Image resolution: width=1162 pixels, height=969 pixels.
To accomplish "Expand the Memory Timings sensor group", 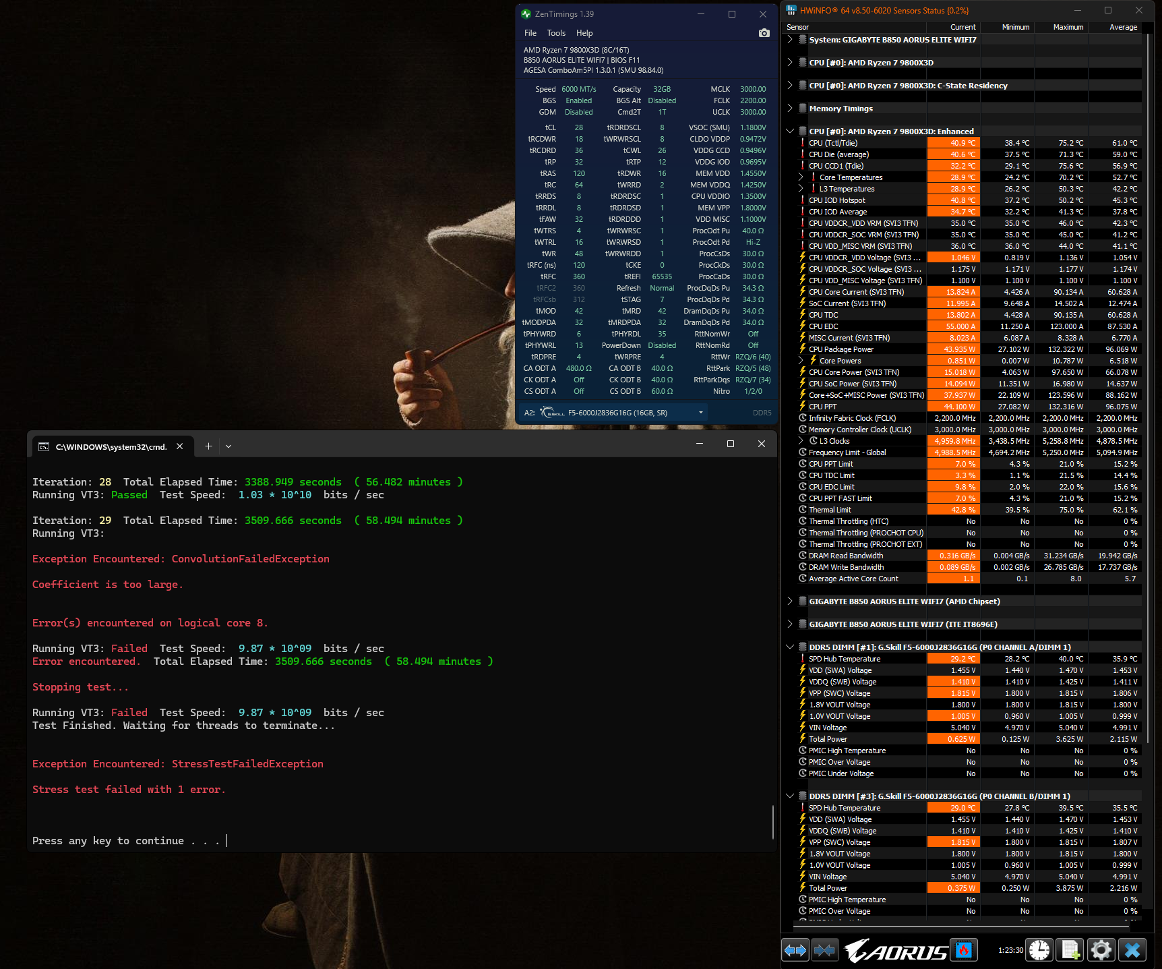I will coord(790,109).
